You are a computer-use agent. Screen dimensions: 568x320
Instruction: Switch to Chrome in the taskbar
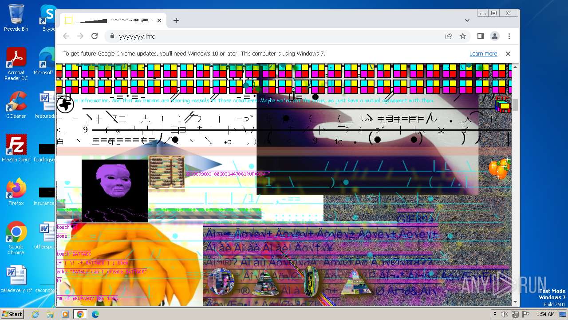(80, 314)
